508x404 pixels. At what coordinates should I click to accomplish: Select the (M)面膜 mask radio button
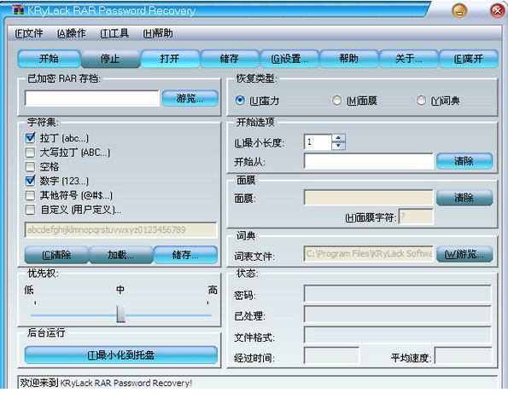[336, 101]
